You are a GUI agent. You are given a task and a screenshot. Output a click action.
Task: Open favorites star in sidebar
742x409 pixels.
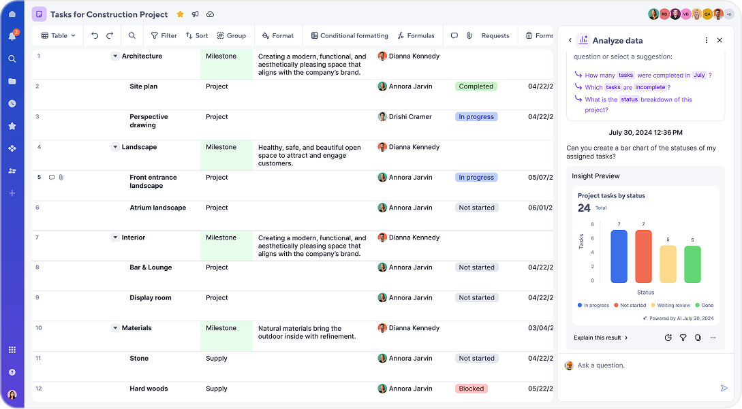click(12, 126)
